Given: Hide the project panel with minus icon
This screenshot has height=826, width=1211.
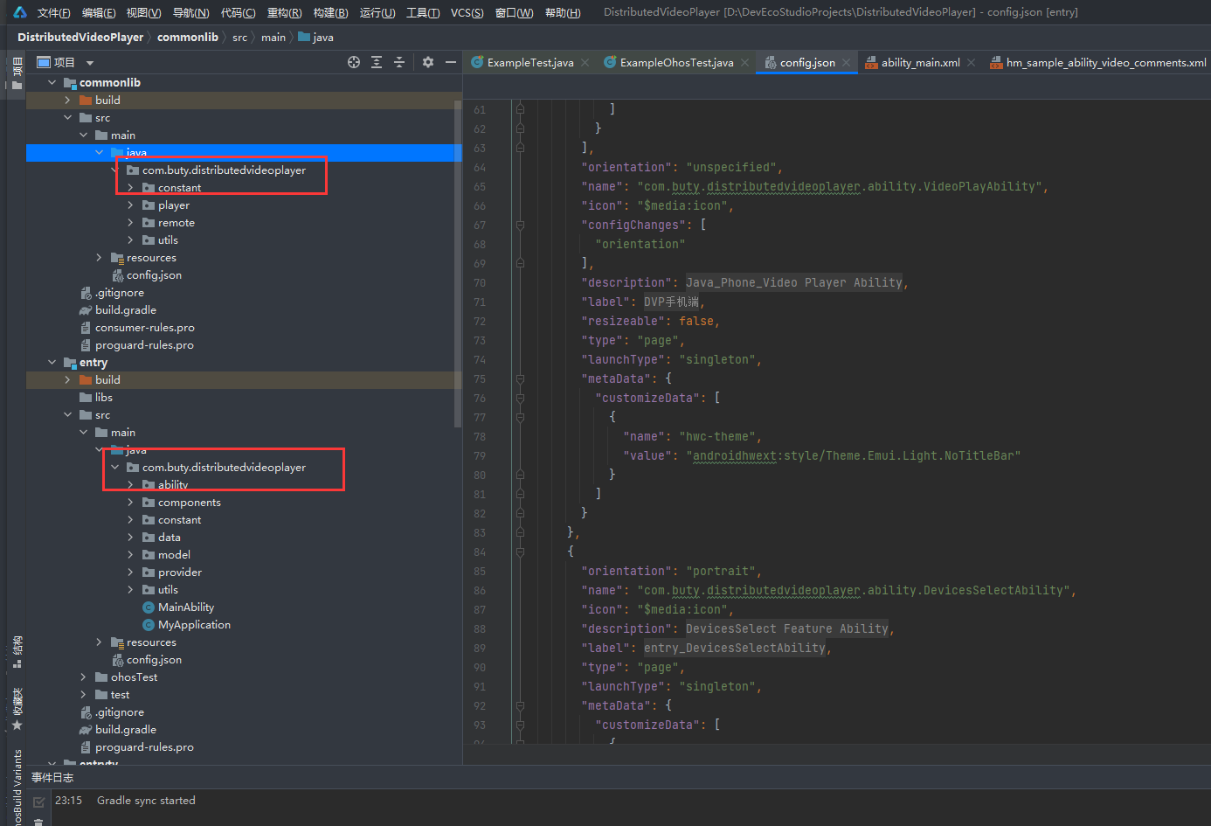Looking at the screenshot, I should click(451, 62).
